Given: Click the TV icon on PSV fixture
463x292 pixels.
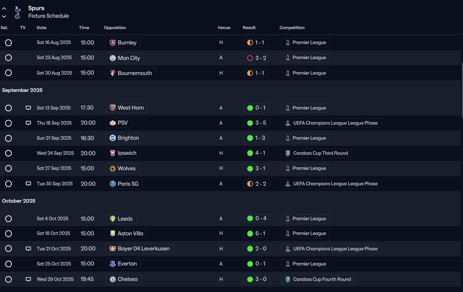Looking at the screenshot, I should (28, 123).
